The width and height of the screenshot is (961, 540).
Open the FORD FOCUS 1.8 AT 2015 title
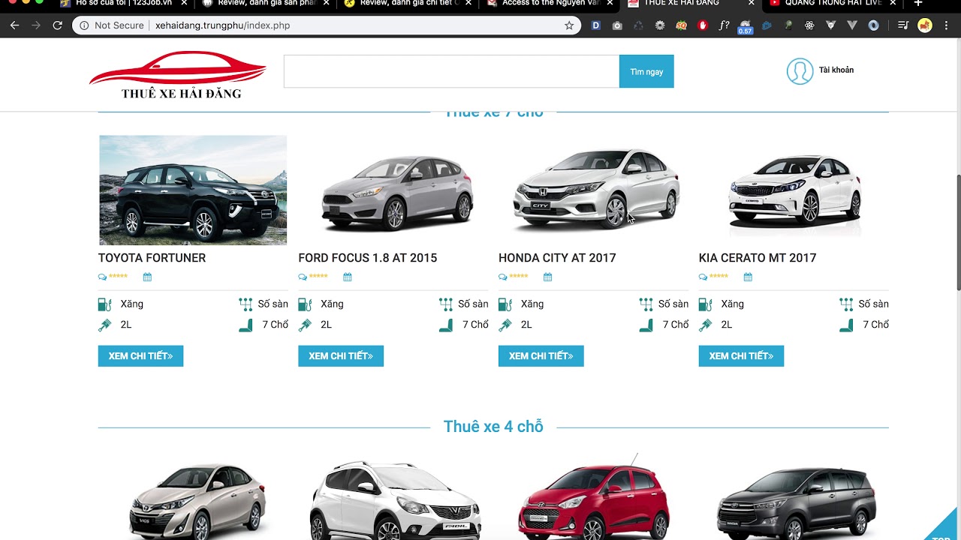point(367,258)
